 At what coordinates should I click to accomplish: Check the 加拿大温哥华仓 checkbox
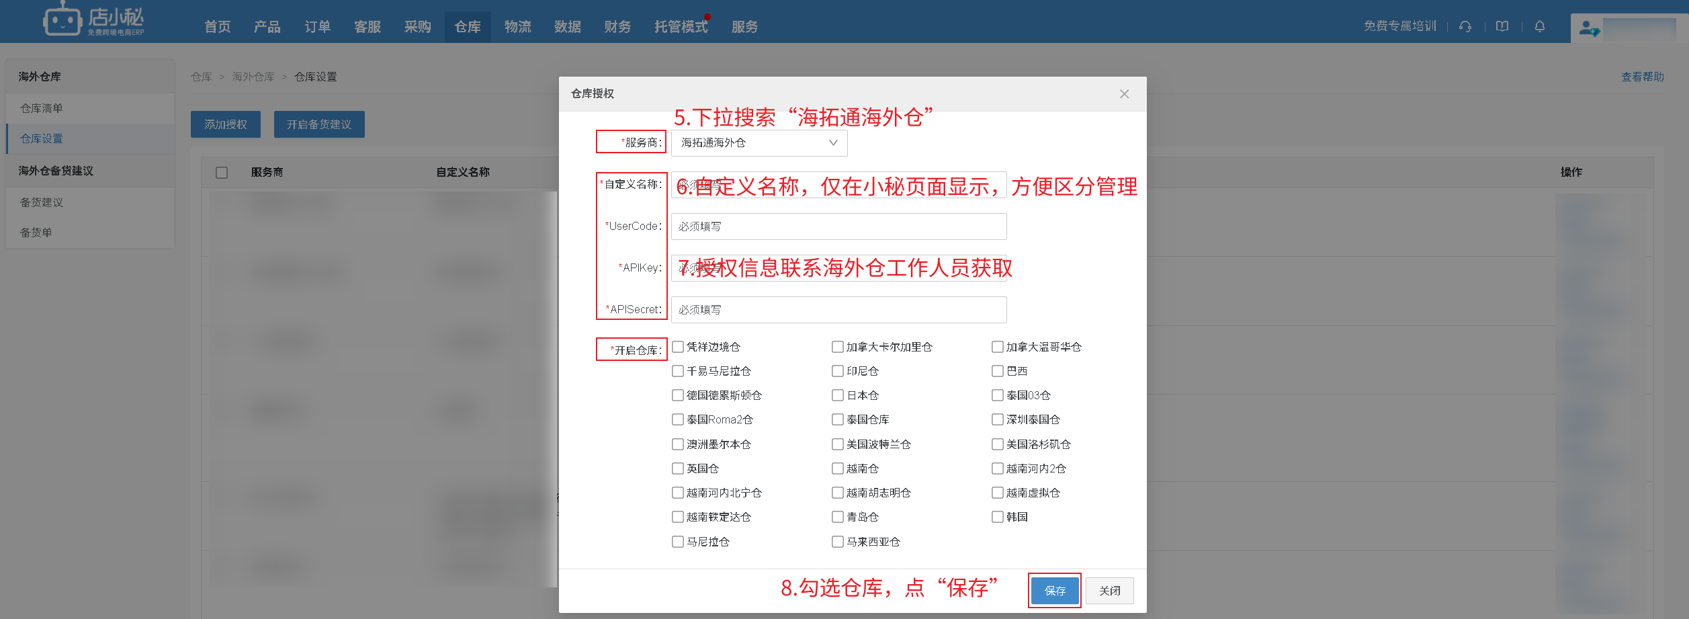pos(998,347)
